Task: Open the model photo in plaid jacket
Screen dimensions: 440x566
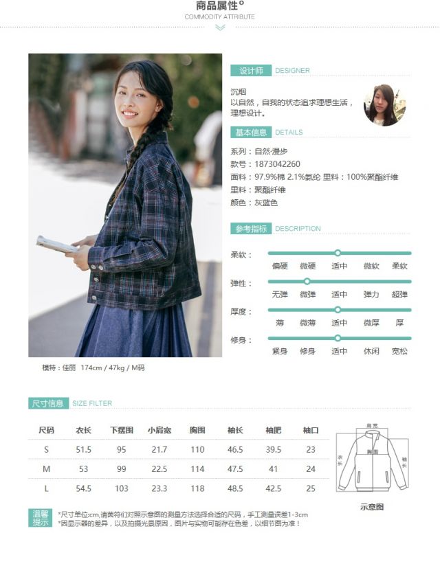Action: (125, 205)
